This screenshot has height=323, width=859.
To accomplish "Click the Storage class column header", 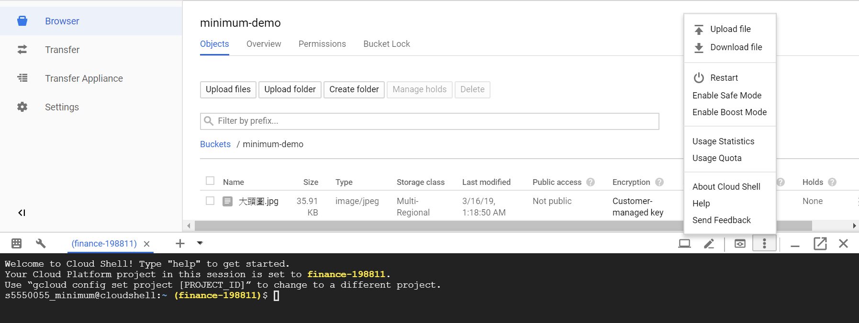I will pyautogui.click(x=421, y=182).
